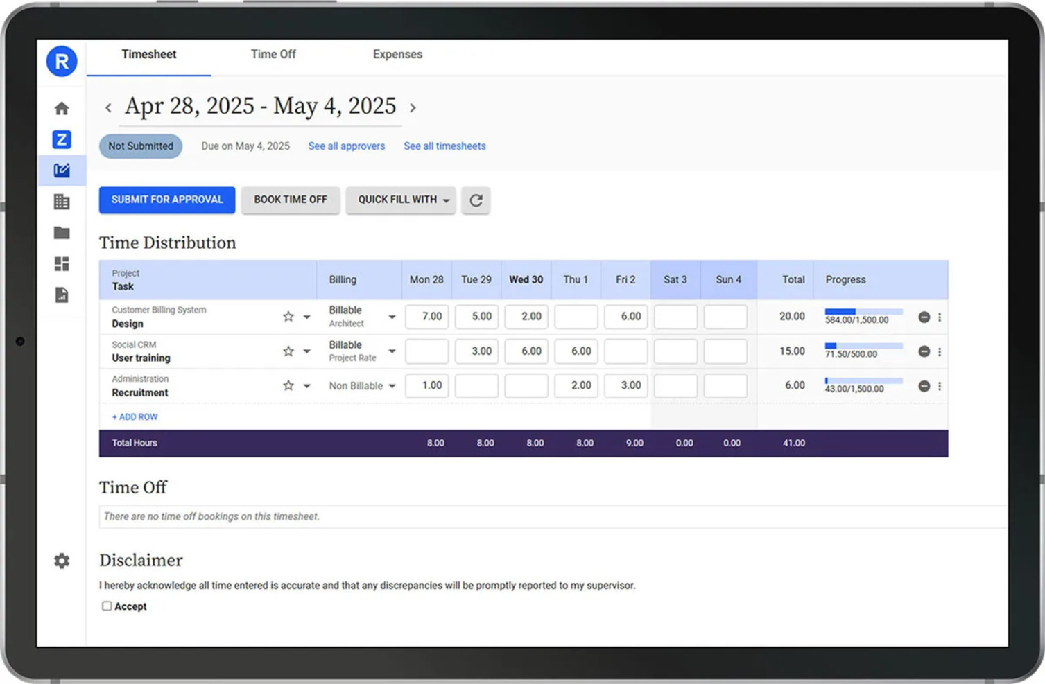
Task: Select the Home icon in the sidebar
Action: click(x=61, y=108)
